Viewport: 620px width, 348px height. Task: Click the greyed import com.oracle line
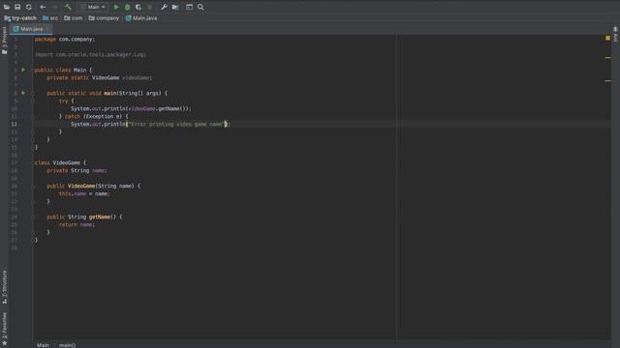pos(90,54)
